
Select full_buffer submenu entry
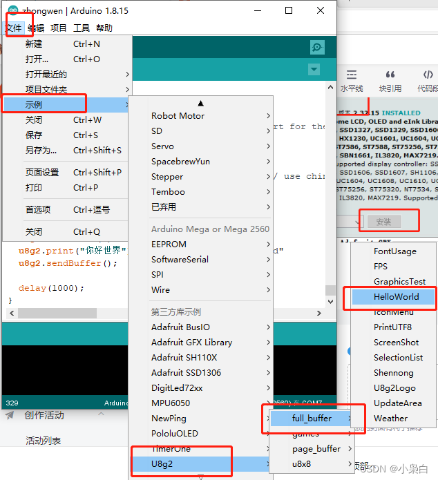[312, 419]
